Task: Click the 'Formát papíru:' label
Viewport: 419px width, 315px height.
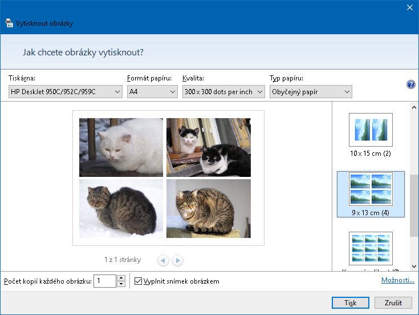Action: tap(149, 78)
